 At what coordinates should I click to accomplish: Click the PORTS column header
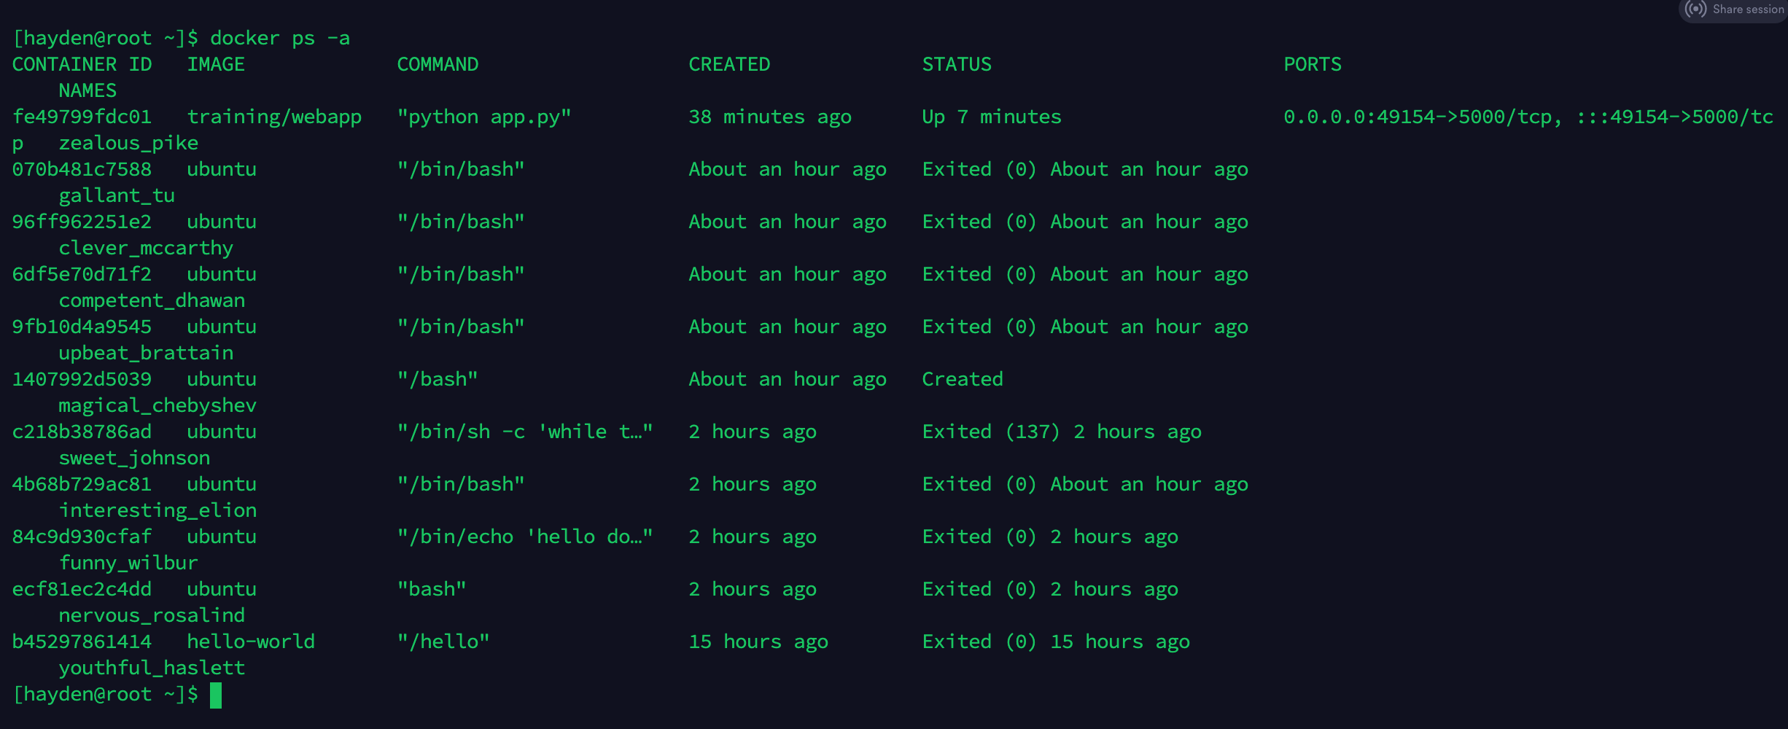pyautogui.click(x=1313, y=65)
